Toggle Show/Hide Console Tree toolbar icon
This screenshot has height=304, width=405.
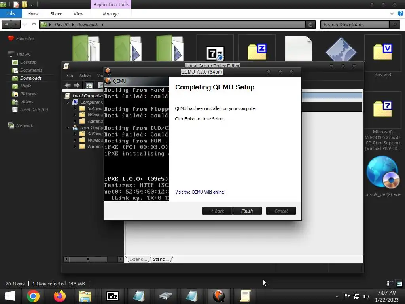point(89,85)
